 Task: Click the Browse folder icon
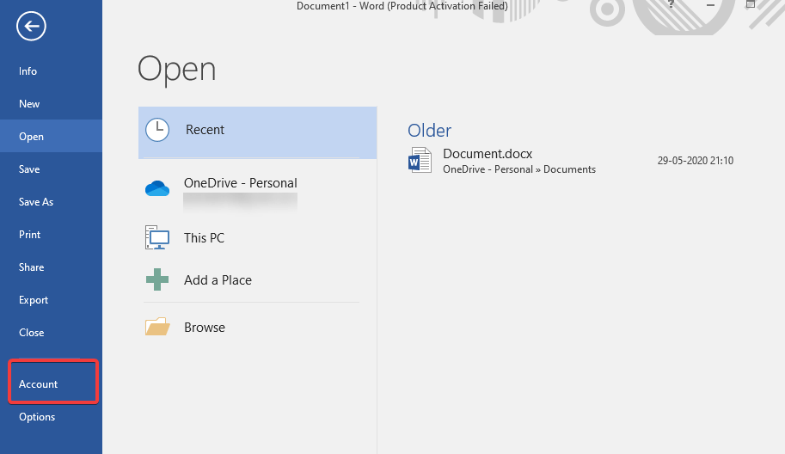[157, 328]
